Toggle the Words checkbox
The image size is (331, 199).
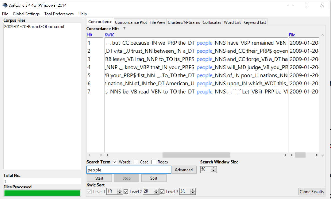tap(115, 162)
